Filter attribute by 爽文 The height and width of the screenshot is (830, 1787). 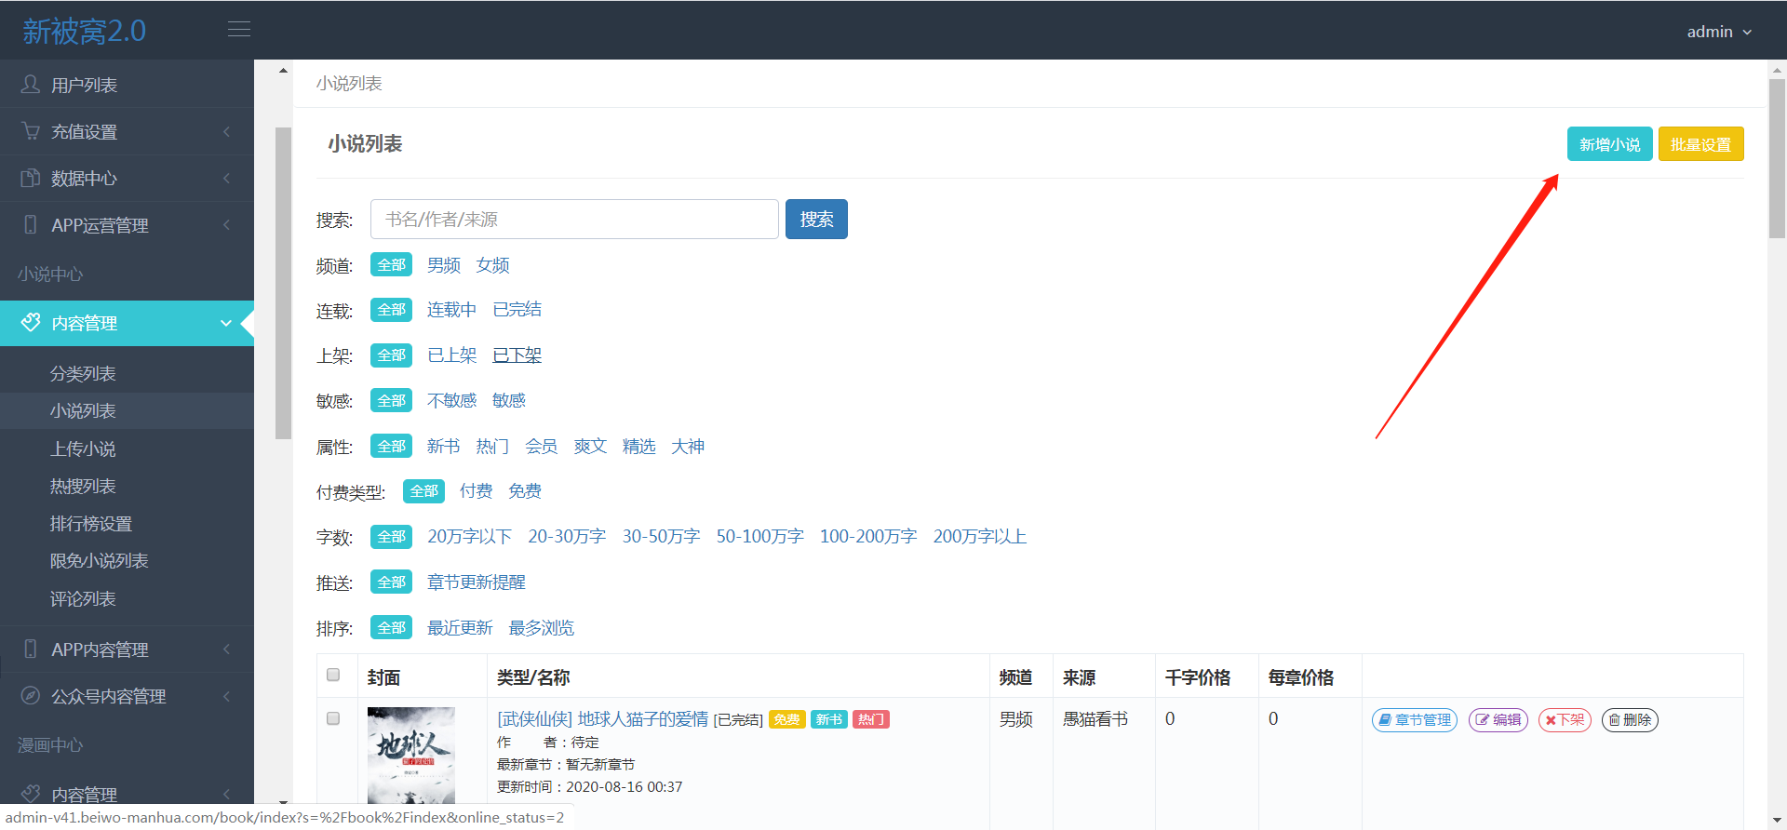click(x=591, y=447)
